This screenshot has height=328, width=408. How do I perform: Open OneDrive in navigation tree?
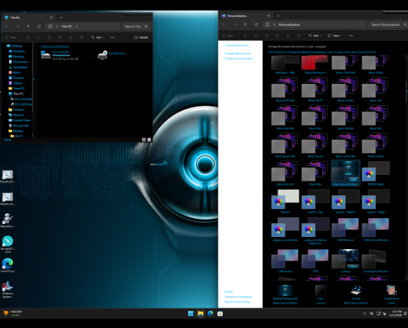click(x=16, y=51)
